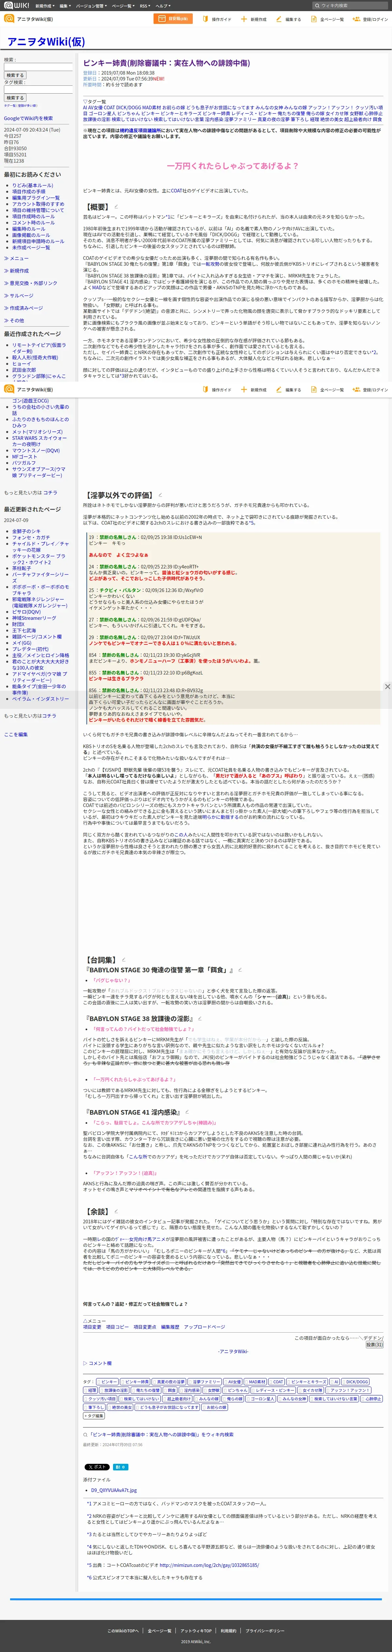Click the アニヲタWiki(仮) large blue site title
Viewport: 392px width, 1652px height.
coord(45,42)
